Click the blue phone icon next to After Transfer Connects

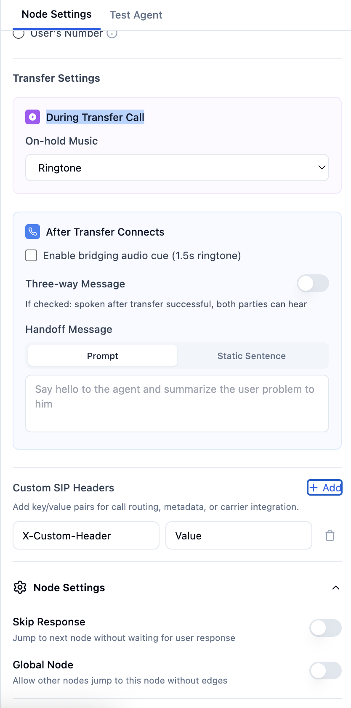tap(32, 231)
